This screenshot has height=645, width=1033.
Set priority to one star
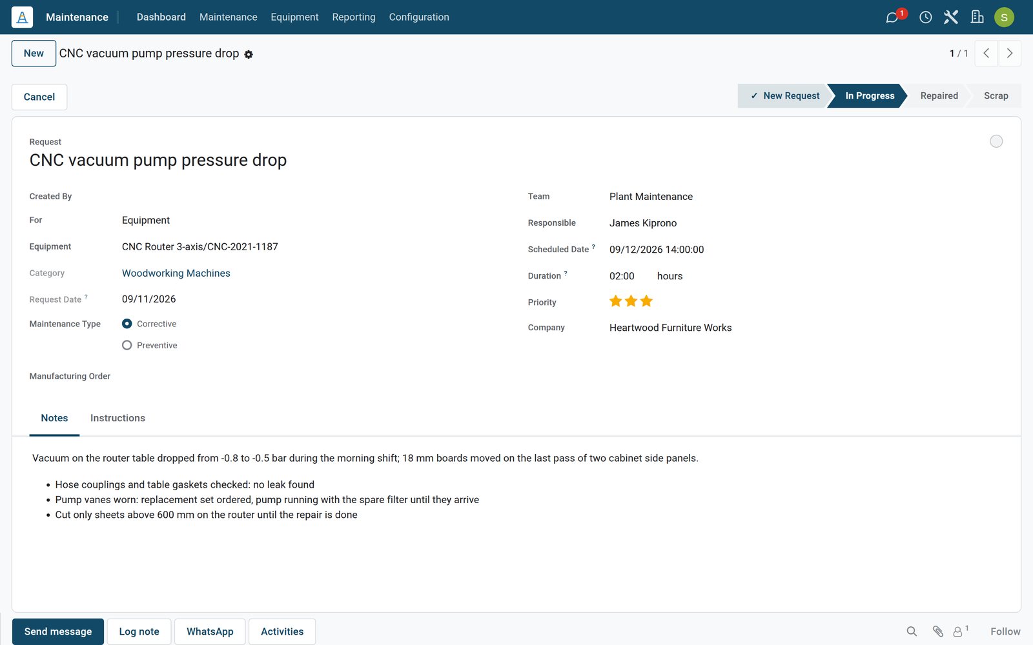coord(615,301)
